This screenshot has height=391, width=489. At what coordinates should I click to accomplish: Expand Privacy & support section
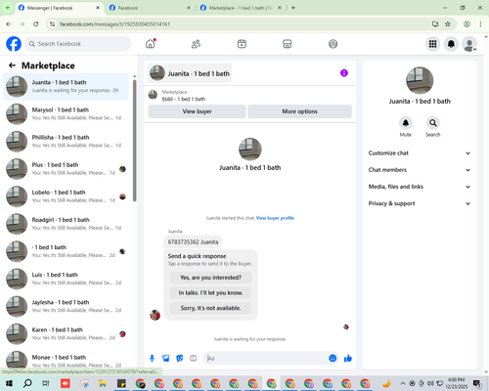pos(420,203)
